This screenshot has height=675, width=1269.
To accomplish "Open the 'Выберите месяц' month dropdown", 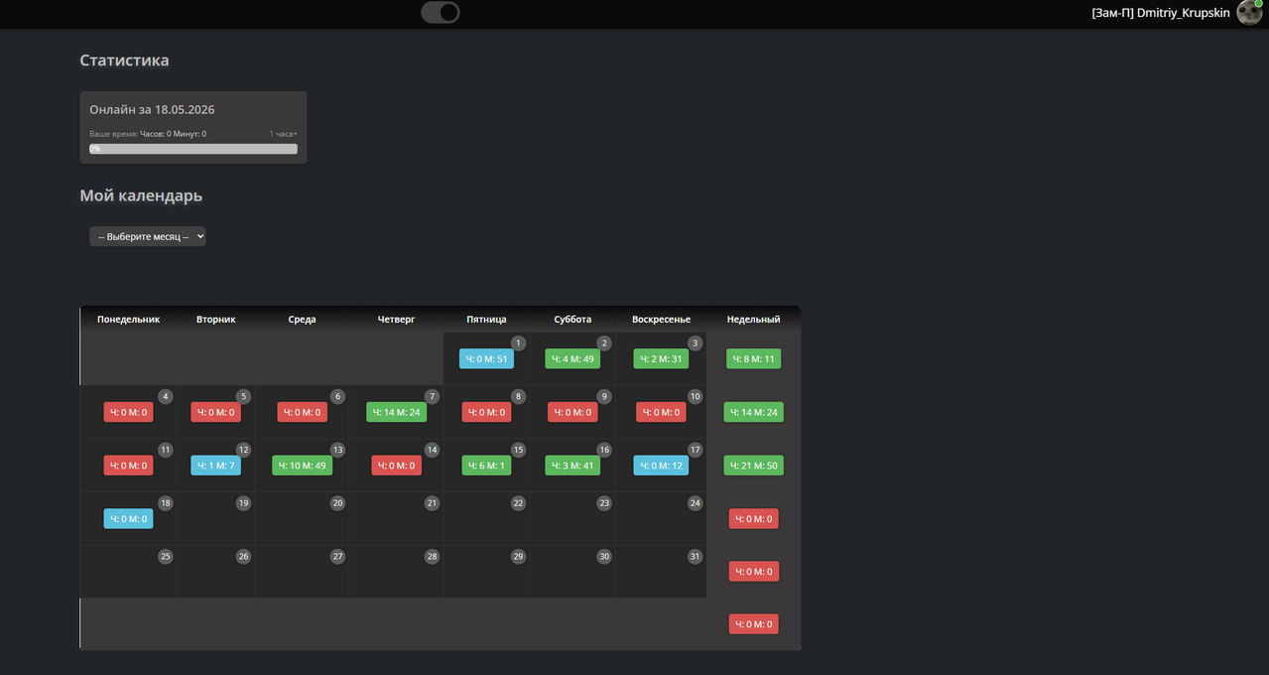I will pyautogui.click(x=148, y=236).
